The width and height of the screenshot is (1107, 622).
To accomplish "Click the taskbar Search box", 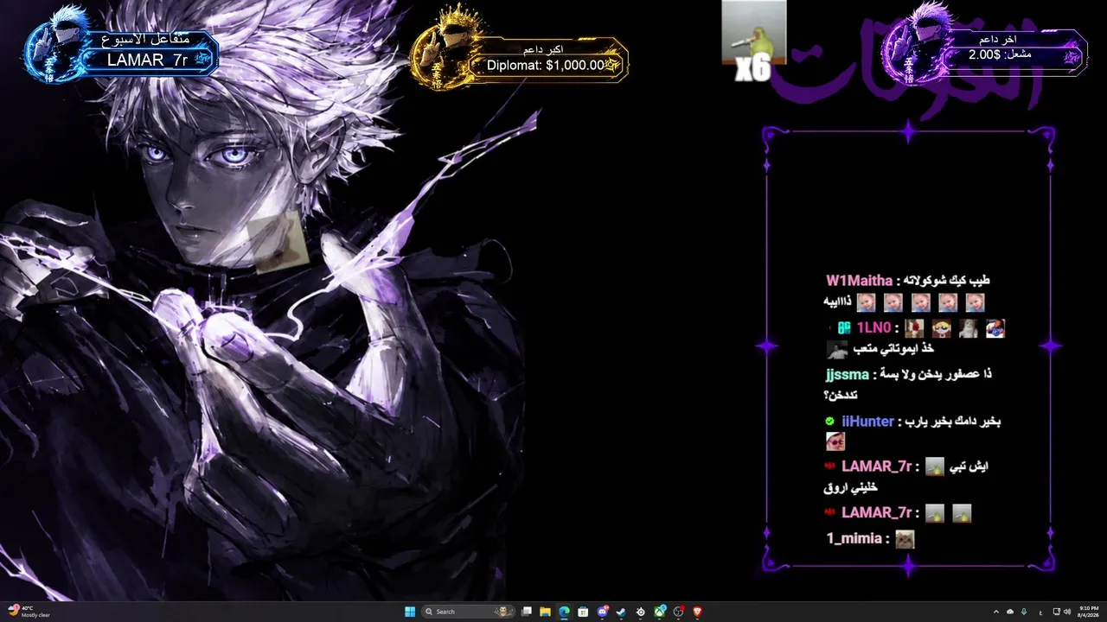I will pyautogui.click(x=467, y=612).
